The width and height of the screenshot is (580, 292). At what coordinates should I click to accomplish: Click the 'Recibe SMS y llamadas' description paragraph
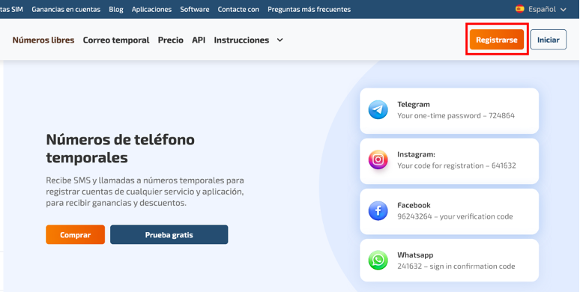tap(145, 192)
